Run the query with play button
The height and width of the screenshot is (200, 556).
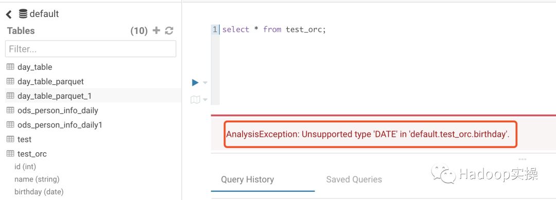195,82
